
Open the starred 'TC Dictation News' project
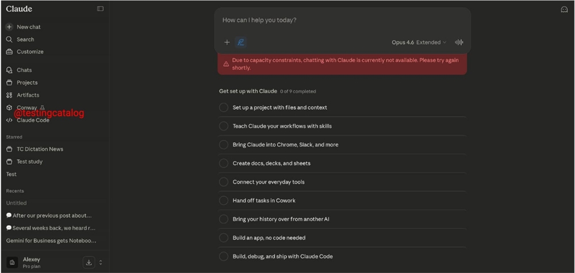(x=40, y=149)
